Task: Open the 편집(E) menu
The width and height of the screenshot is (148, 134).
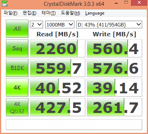Action: coord(30,13)
